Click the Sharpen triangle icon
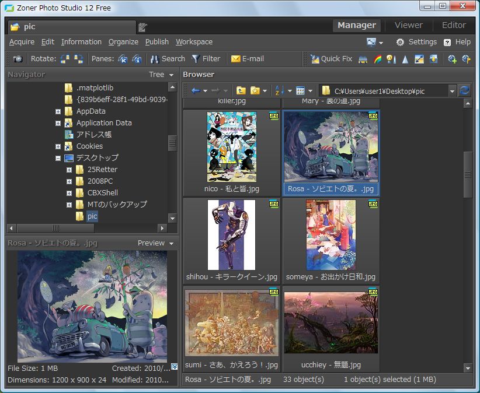 pyautogui.click(x=405, y=59)
